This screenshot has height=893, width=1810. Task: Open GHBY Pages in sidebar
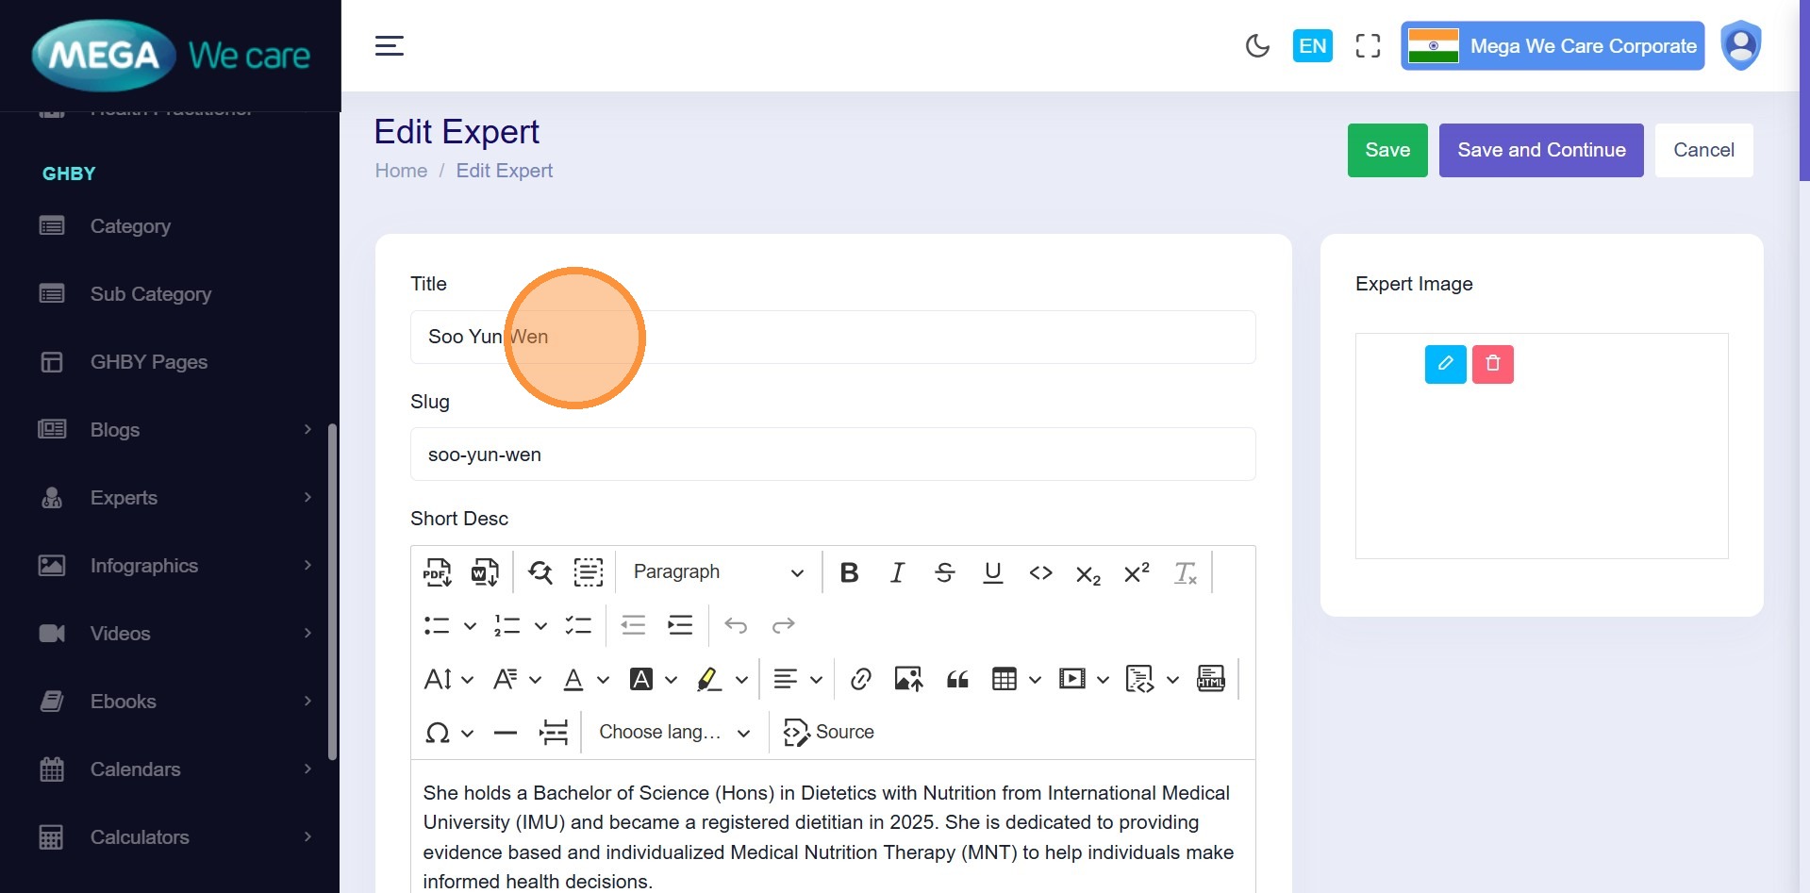tap(148, 362)
